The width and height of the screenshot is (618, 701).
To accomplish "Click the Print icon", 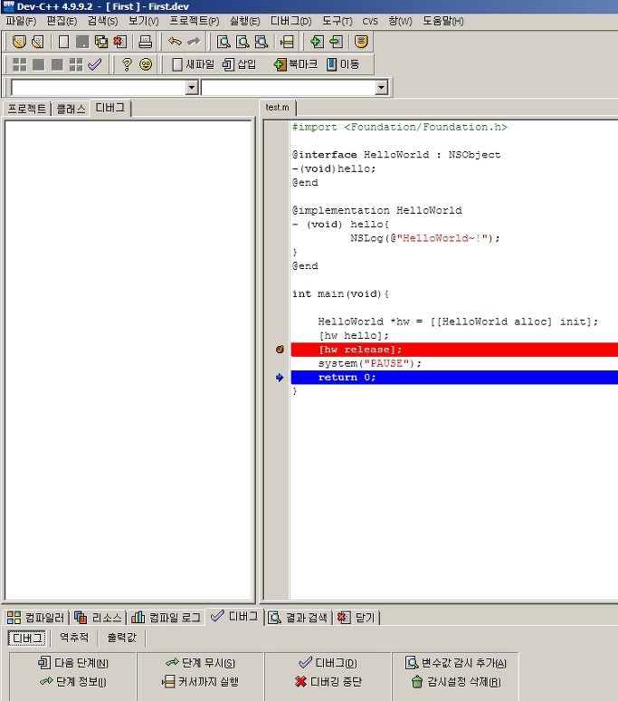I will point(145,42).
